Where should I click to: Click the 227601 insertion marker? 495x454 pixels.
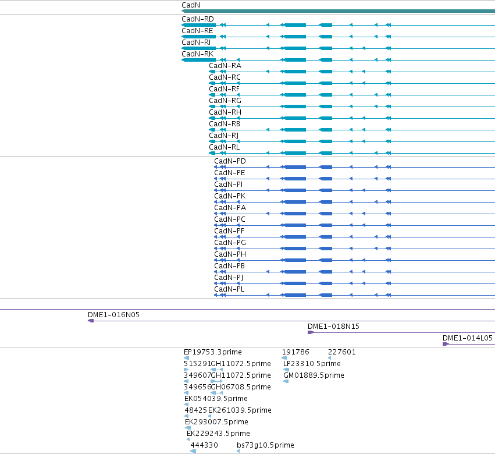pos(330,359)
